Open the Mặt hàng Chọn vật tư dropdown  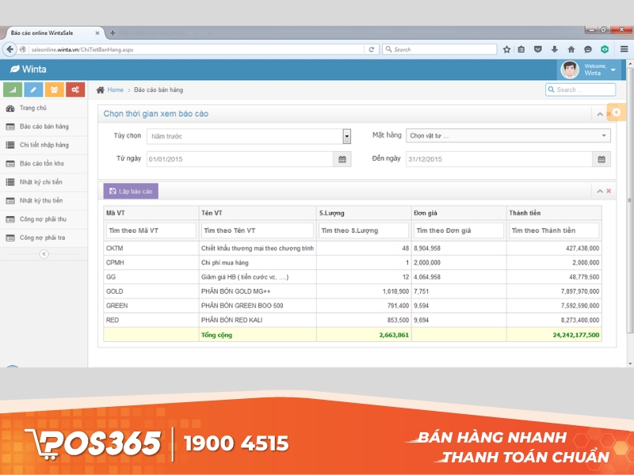click(x=508, y=135)
